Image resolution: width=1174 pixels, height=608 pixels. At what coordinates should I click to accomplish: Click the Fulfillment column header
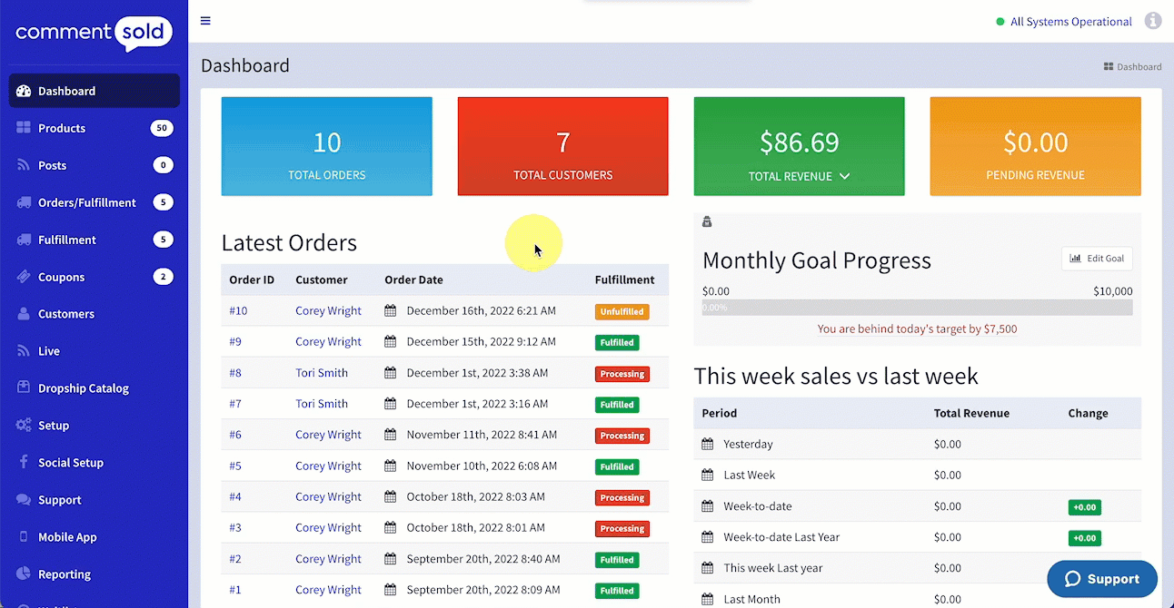pyautogui.click(x=624, y=279)
